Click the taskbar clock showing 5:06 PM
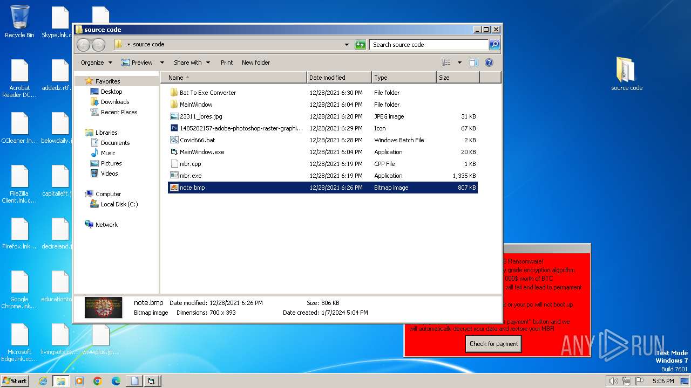 pos(663,381)
